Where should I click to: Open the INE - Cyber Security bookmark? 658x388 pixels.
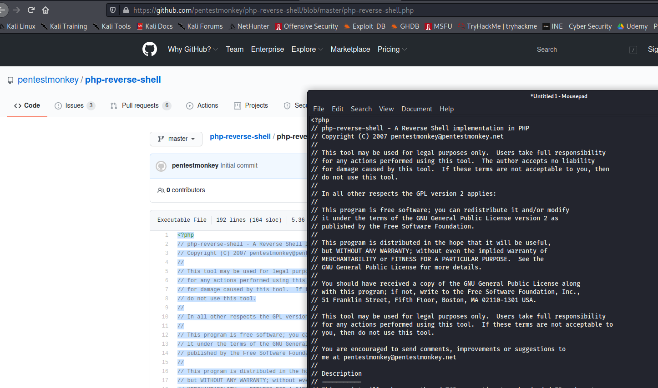(x=577, y=26)
